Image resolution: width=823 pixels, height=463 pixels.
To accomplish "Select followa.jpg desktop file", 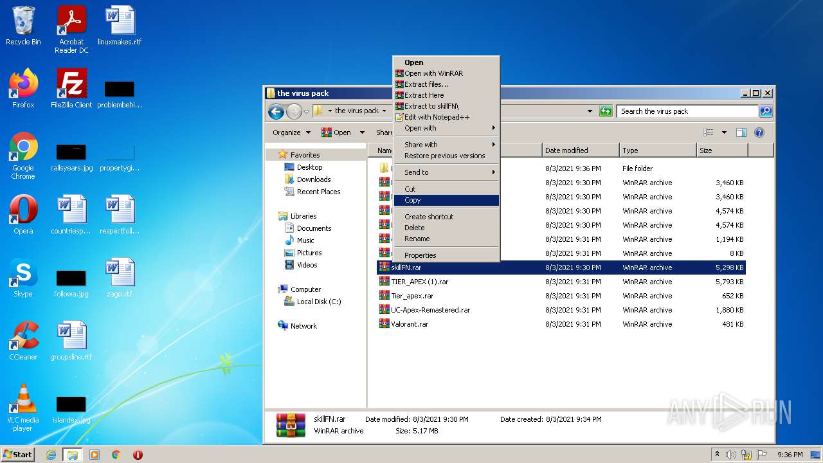I will click(71, 284).
